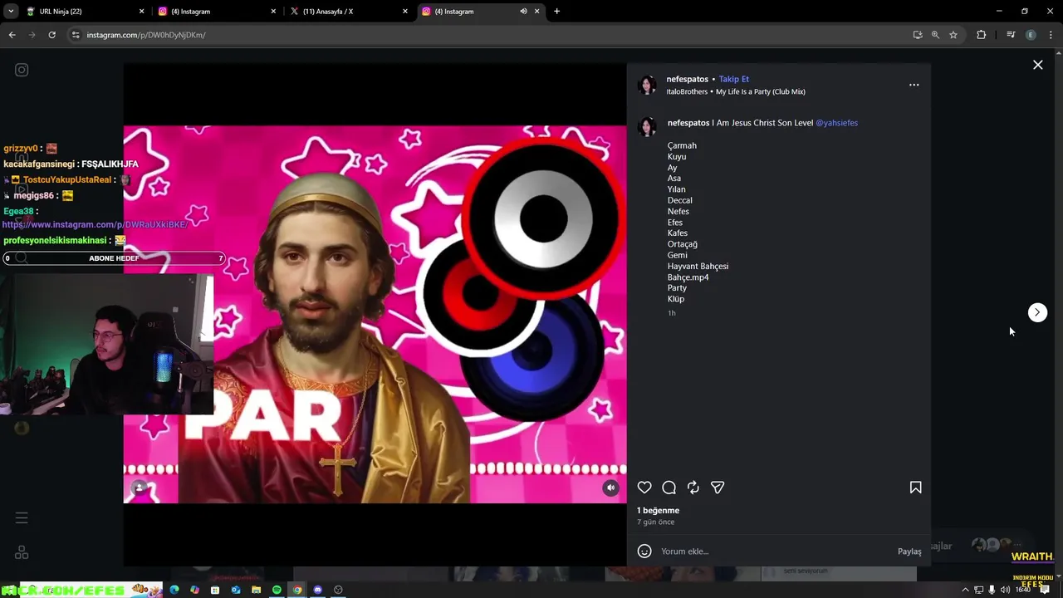The image size is (1063, 598).
Task: Open the media controls music icon
Action: click(x=1011, y=35)
